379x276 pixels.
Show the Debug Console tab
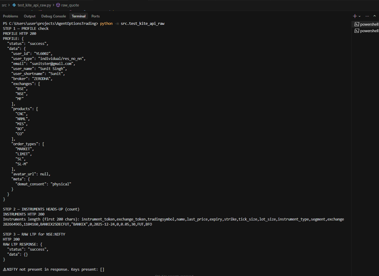tap(53, 16)
